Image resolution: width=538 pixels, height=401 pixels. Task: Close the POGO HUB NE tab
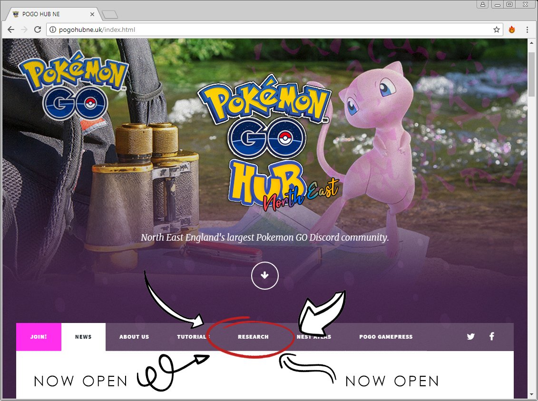click(x=92, y=14)
